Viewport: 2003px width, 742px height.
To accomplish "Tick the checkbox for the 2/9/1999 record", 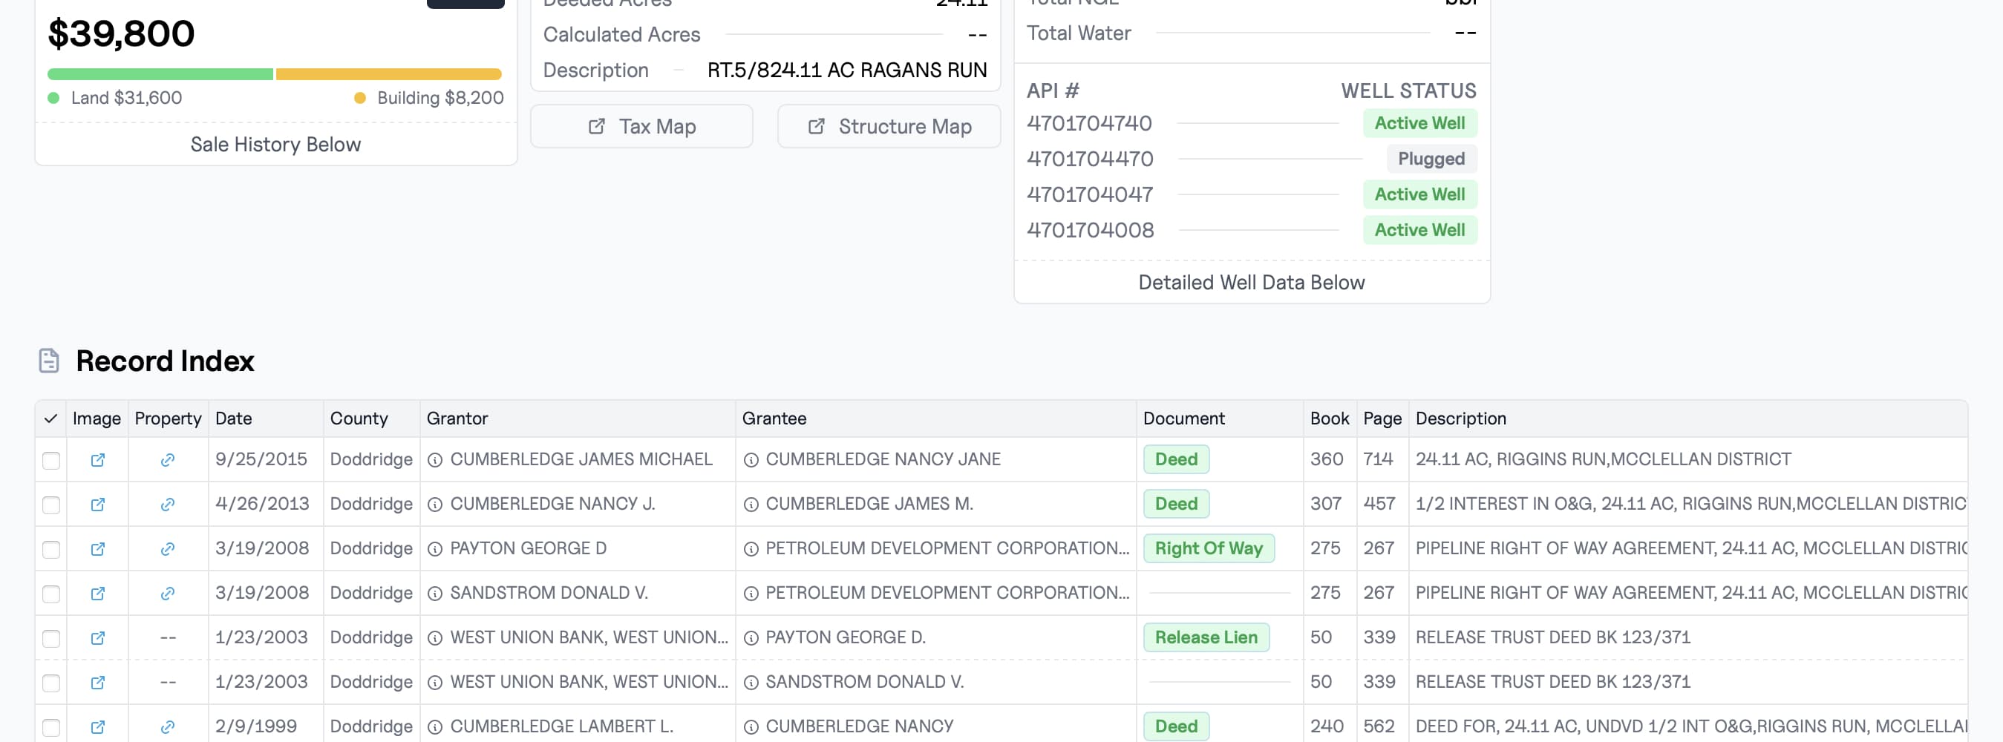I will [x=51, y=727].
